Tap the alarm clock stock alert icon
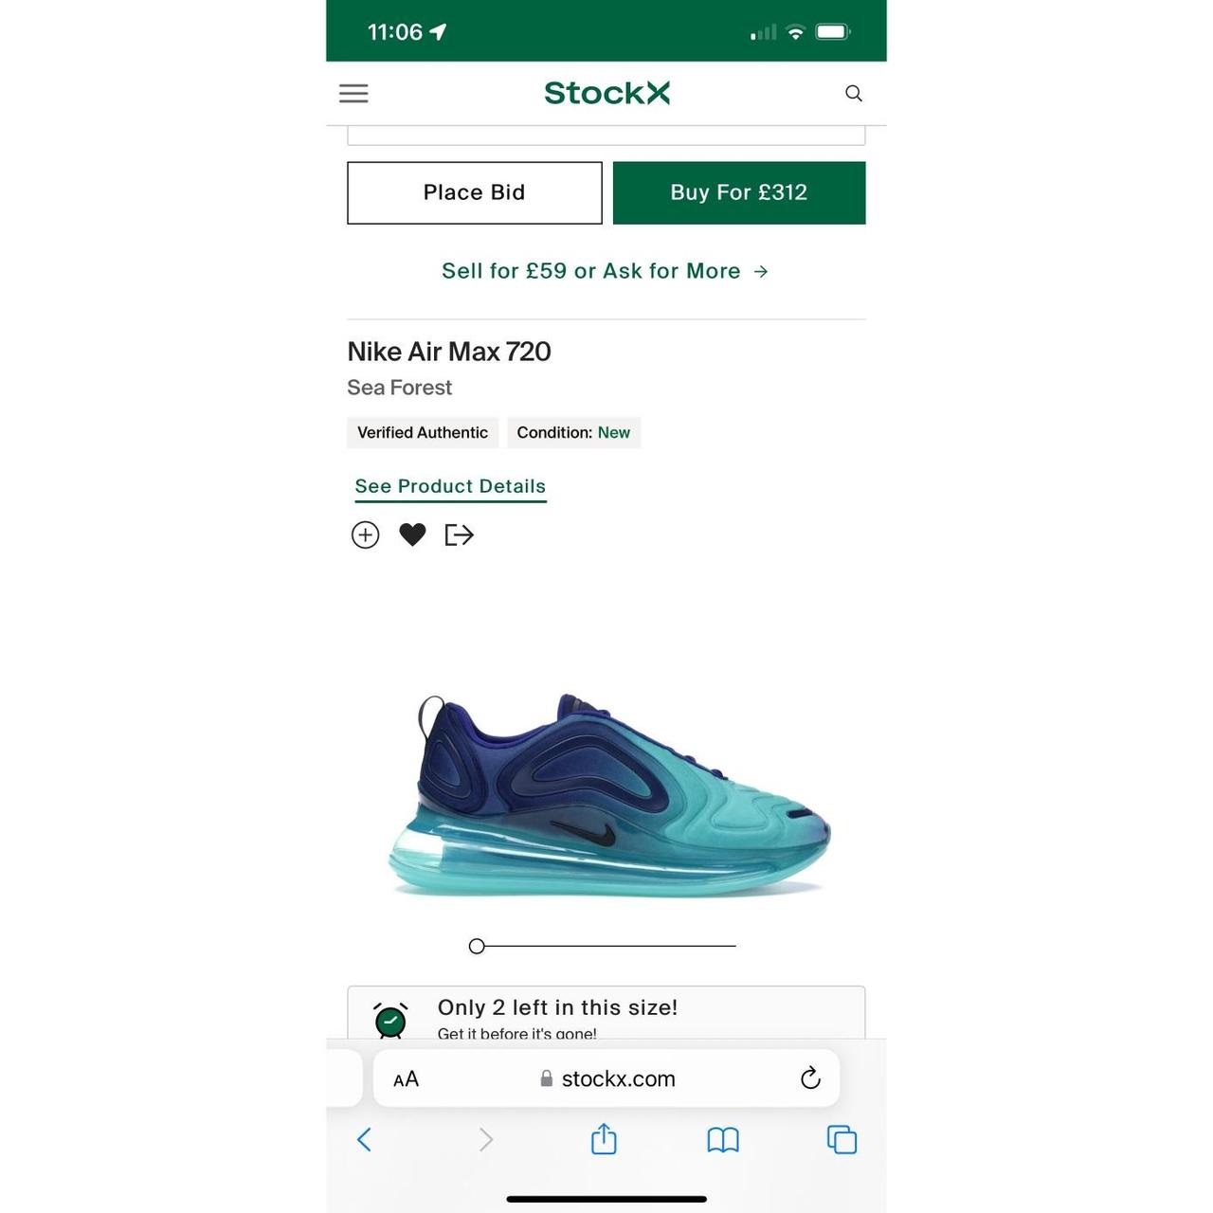The width and height of the screenshot is (1213, 1213). click(x=390, y=1020)
